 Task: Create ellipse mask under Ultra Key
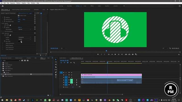tap(5, 35)
